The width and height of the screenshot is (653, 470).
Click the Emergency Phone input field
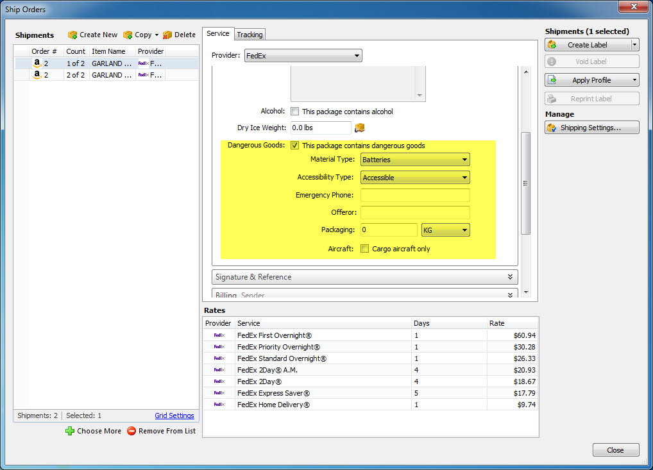(415, 196)
